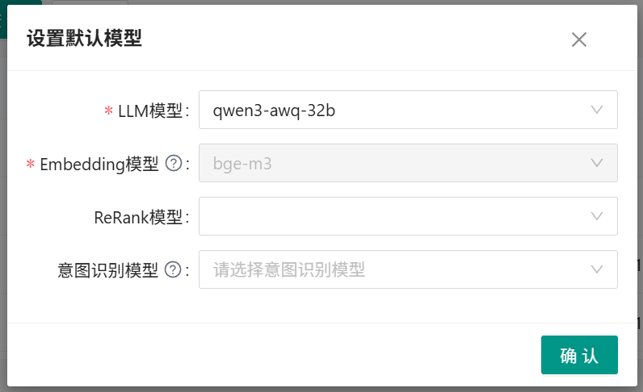
Task: Click the Embedding模型 field label
Action: point(99,165)
